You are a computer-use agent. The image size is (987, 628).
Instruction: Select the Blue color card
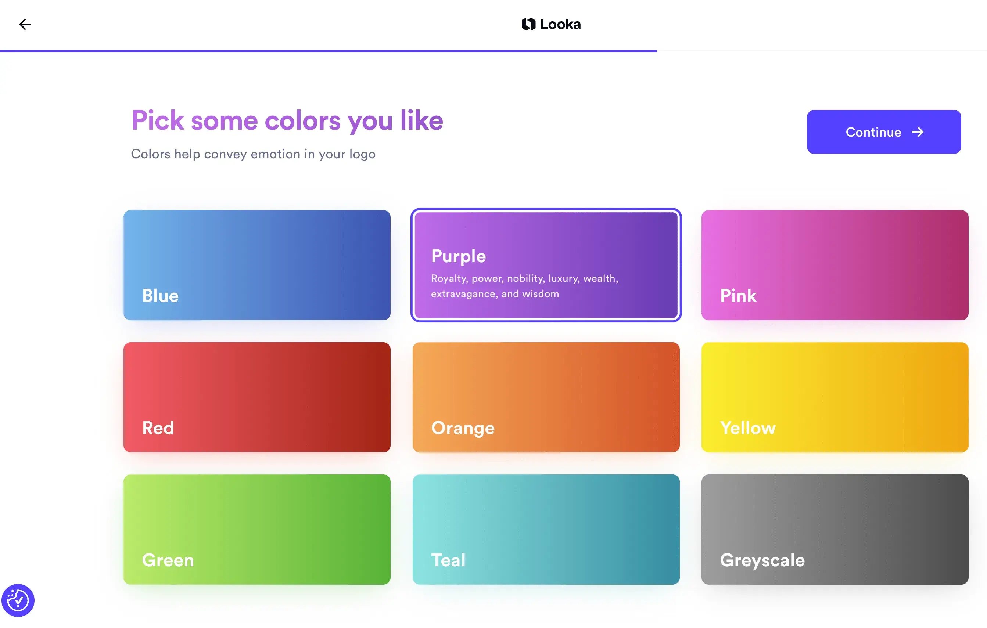256,265
